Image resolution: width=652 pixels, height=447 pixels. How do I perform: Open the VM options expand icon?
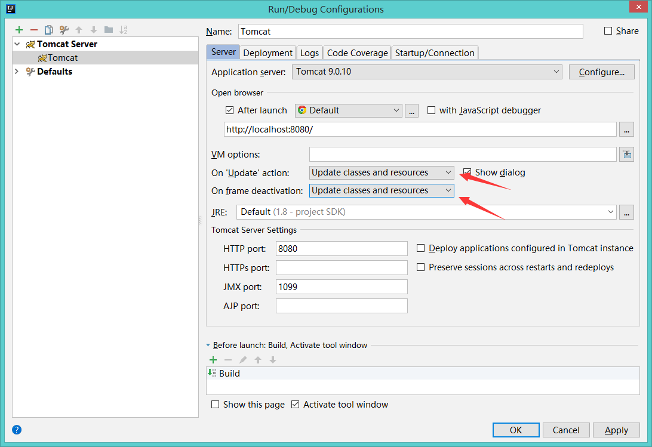[627, 154]
